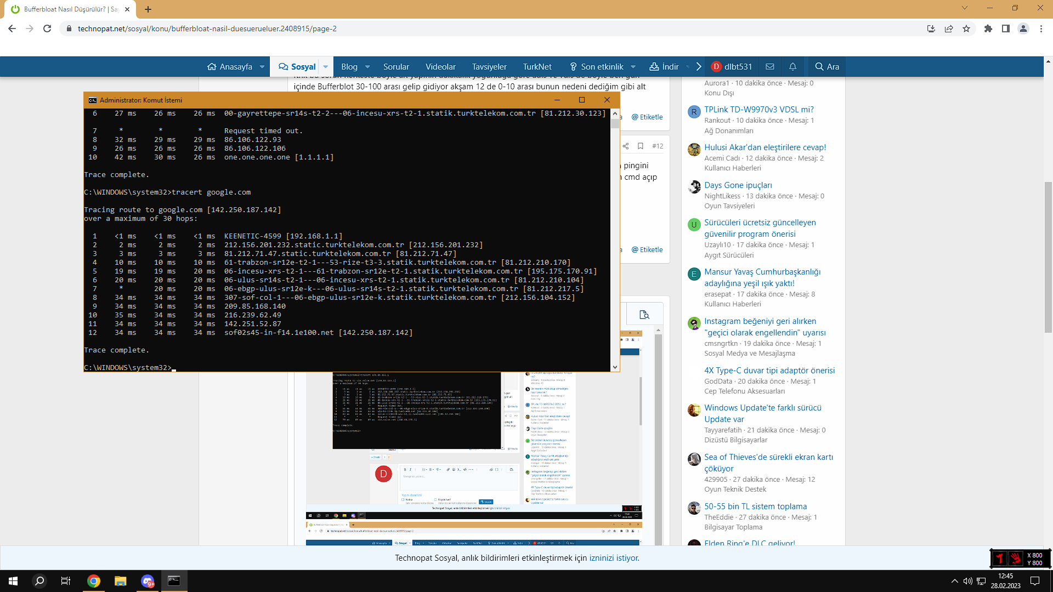Expand the Anasayfa dropdown arrow

click(x=262, y=67)
